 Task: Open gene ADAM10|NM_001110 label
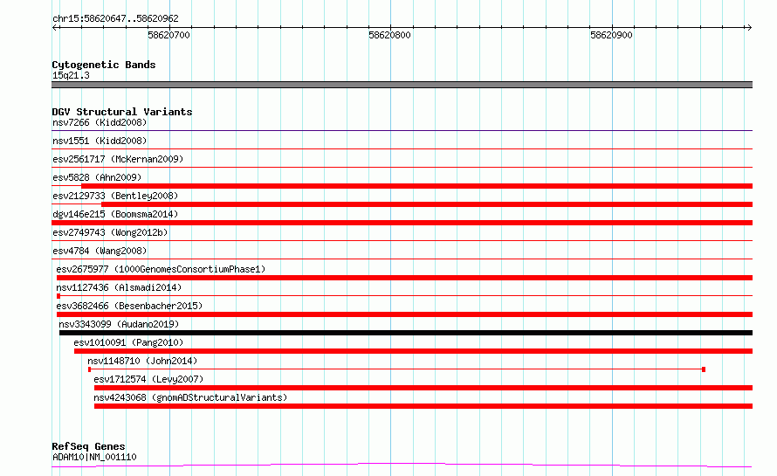tap(94, 457)
